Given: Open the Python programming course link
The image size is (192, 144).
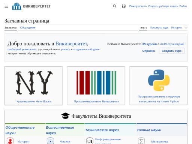Looking at the screenshot, I should point(159,99).
